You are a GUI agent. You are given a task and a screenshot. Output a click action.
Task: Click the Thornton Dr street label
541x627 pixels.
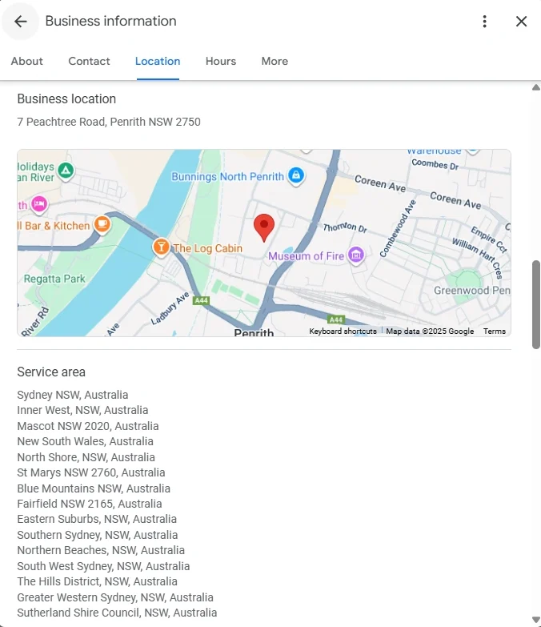[345, 227]
